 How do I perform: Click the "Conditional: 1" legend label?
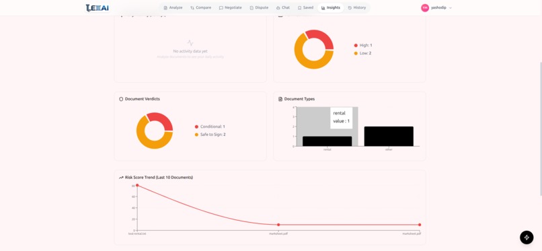pyautogui.click(x=212, y=127)
